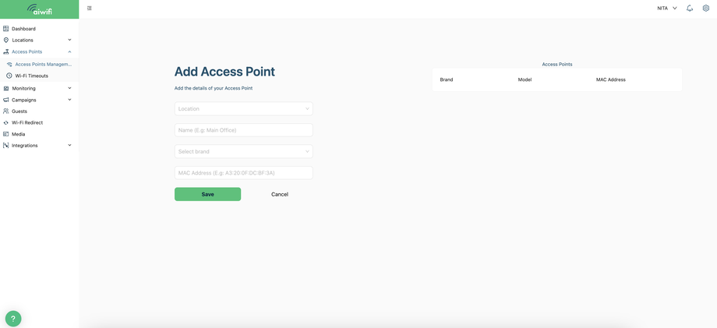Click the Dashboard icon in sidebar
Viewport: 717px width, 328px height.
pyautogui.click(x=6, y=28)
